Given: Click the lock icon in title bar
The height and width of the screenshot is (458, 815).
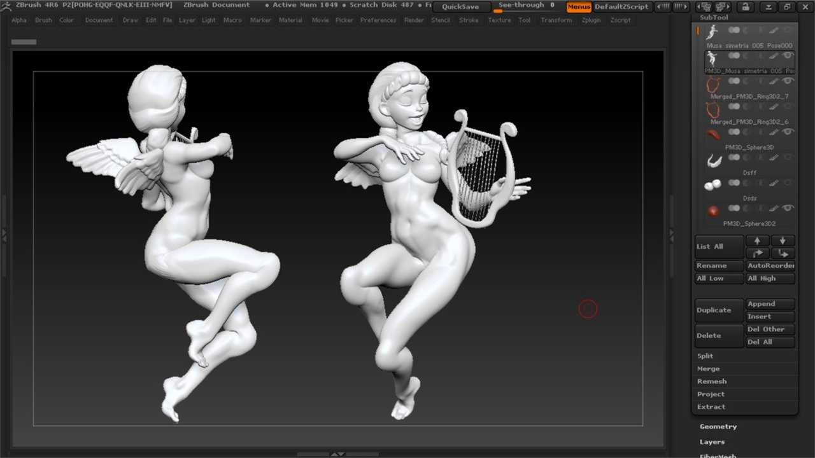Looking at the screenshot, I should pyautogui.click(x=745, y=7).
